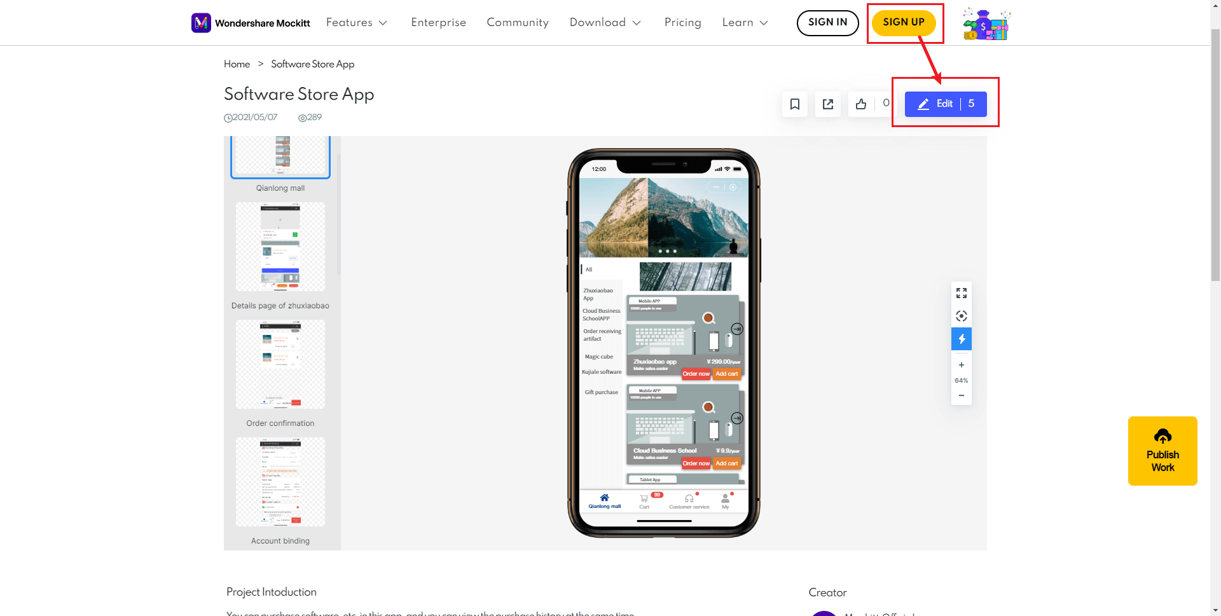Viewport: 1221px width, 616px height.
Task: Bookmark this Software Store App project
Action: [x=795, y=104]
